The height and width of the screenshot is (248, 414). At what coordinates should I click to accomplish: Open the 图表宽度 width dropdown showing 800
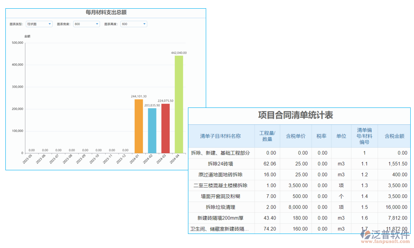click(86, 24)
